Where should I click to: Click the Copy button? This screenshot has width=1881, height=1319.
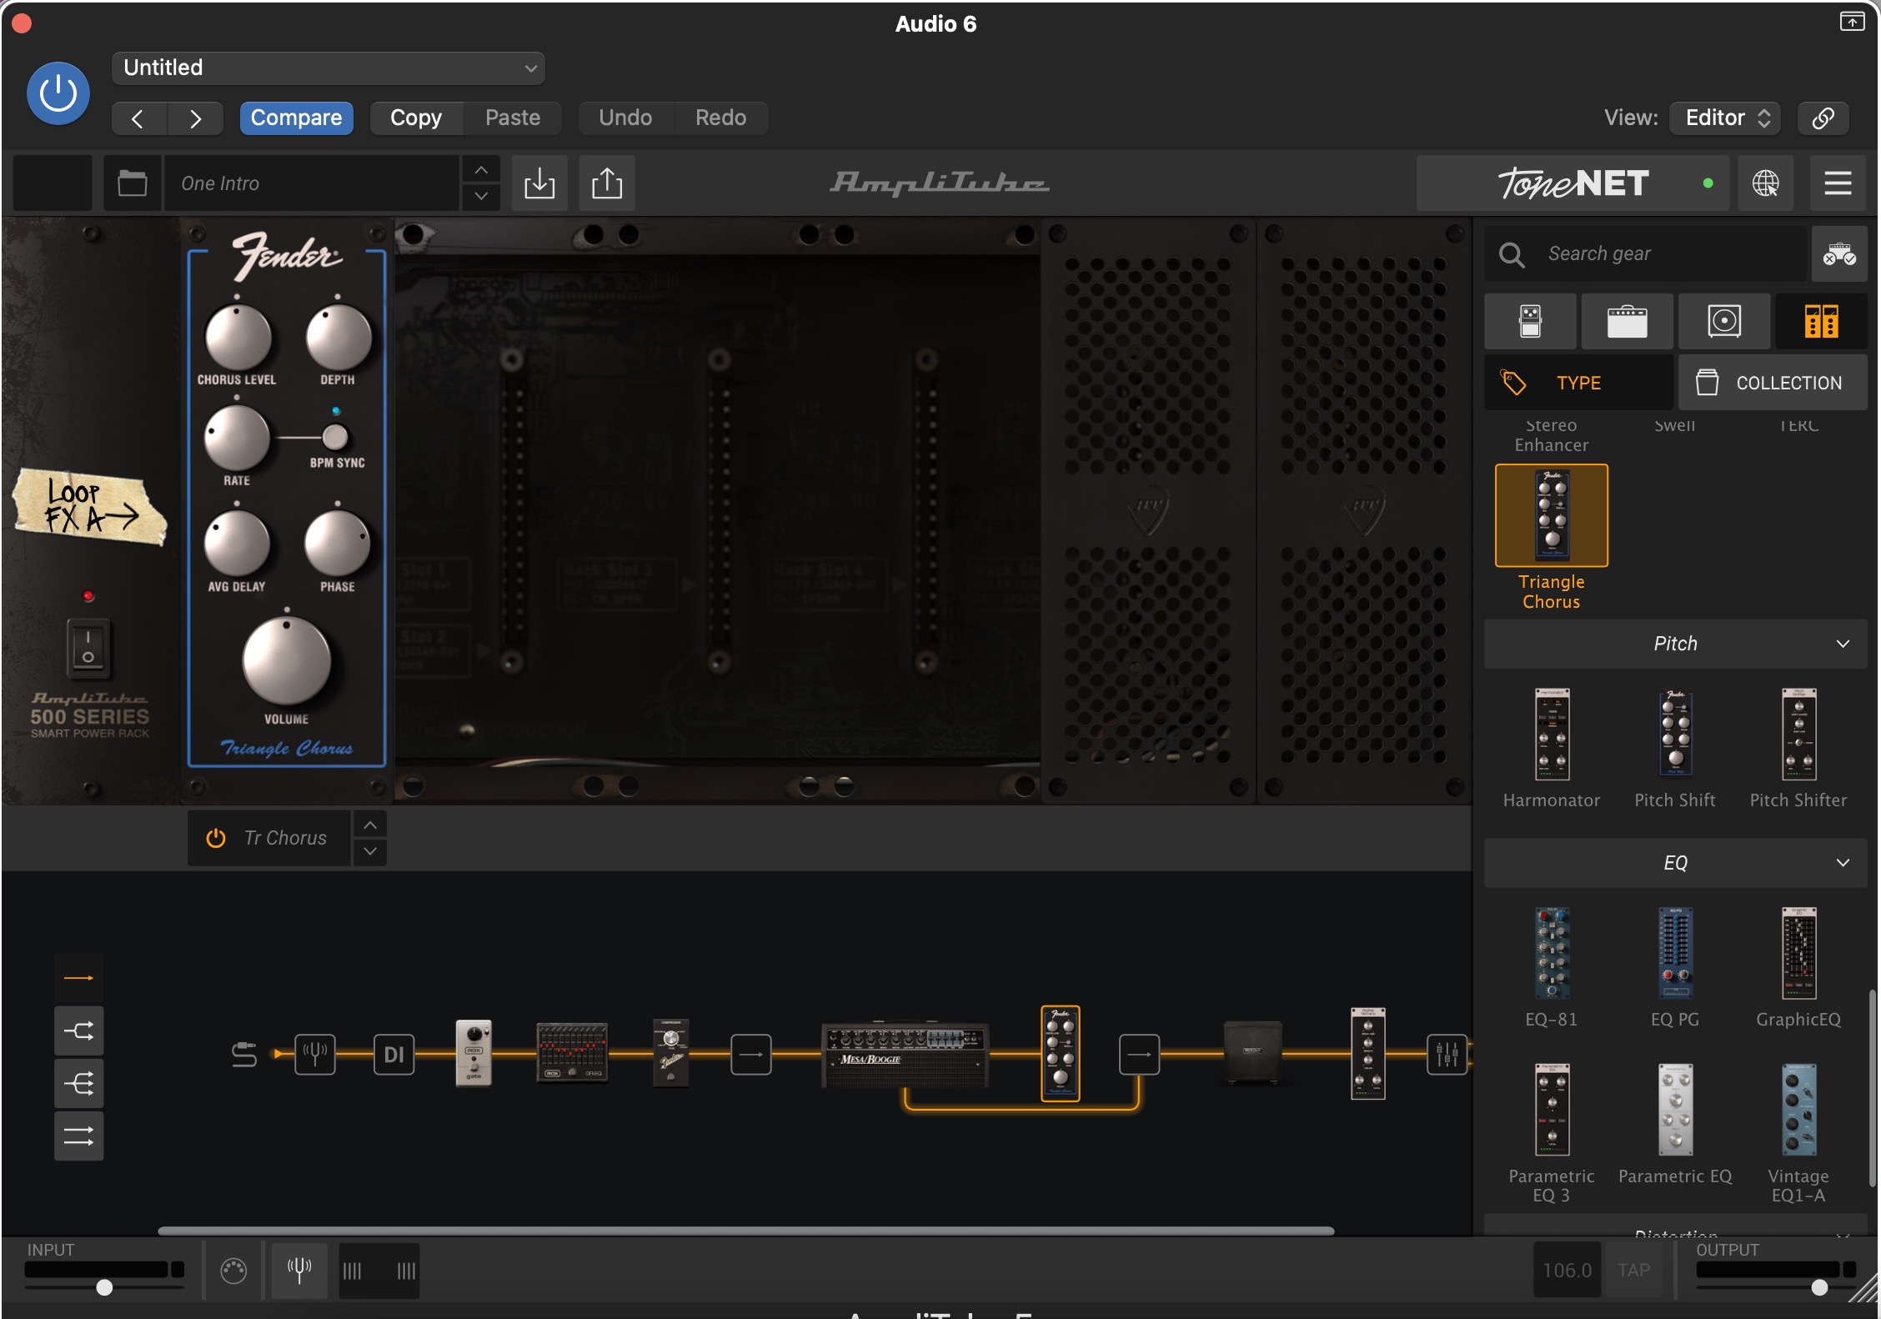[x=415, y=118]
